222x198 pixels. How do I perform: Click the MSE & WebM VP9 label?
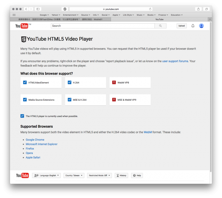127,100
